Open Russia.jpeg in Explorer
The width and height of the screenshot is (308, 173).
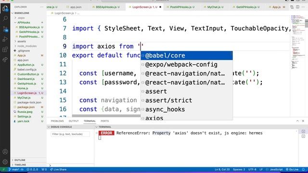coord(25,112)
